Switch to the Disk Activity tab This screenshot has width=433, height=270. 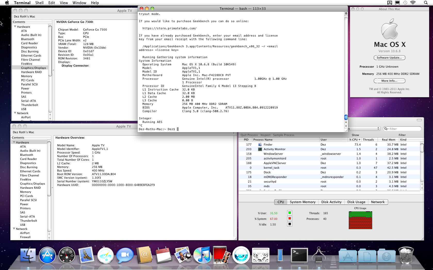(331, 202)
